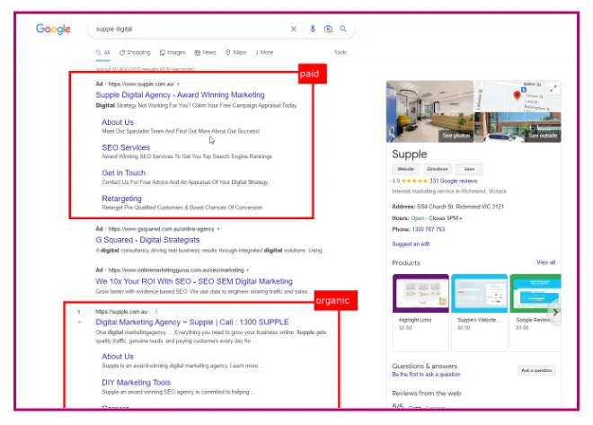Open search Tools
593x425 pixels.
point(340,52)
